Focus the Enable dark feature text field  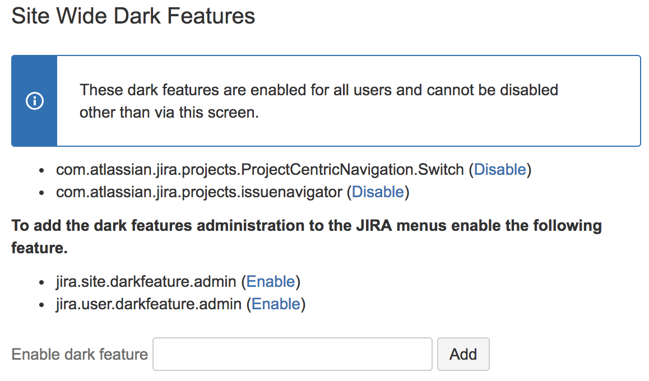[292, 354]
